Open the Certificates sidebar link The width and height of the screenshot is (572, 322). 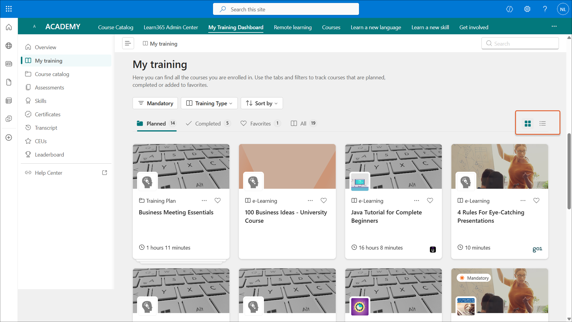(x=47, y=114)
